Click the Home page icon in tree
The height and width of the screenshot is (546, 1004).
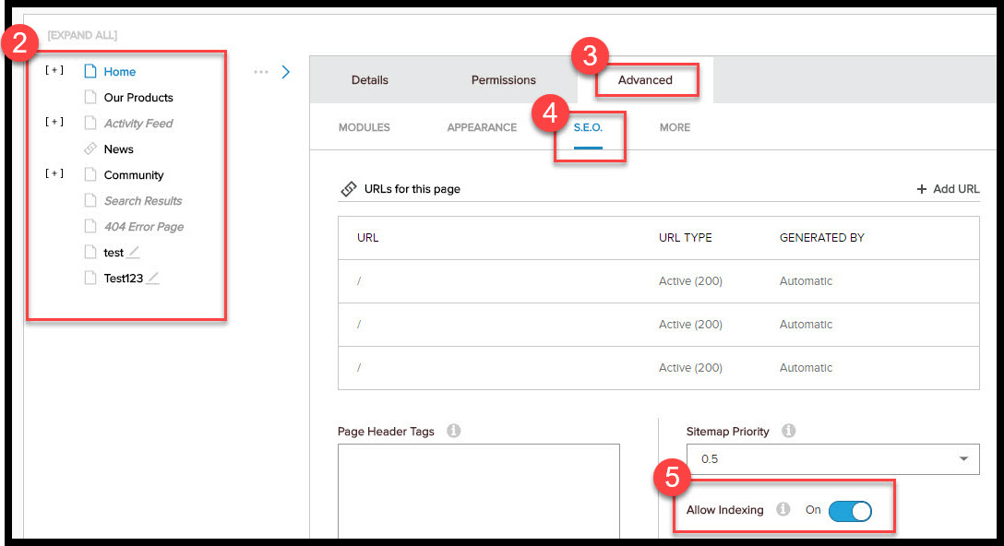tap(90, 71)
